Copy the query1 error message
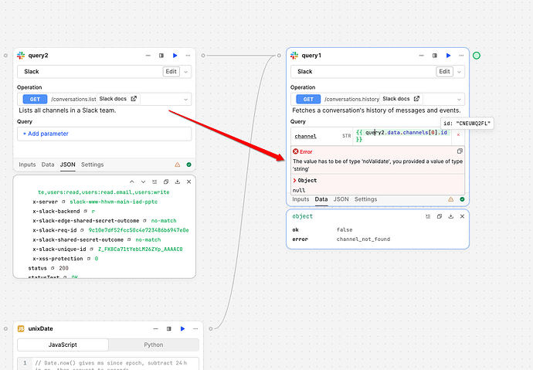The image size is (533, 370). click(460, 151)
